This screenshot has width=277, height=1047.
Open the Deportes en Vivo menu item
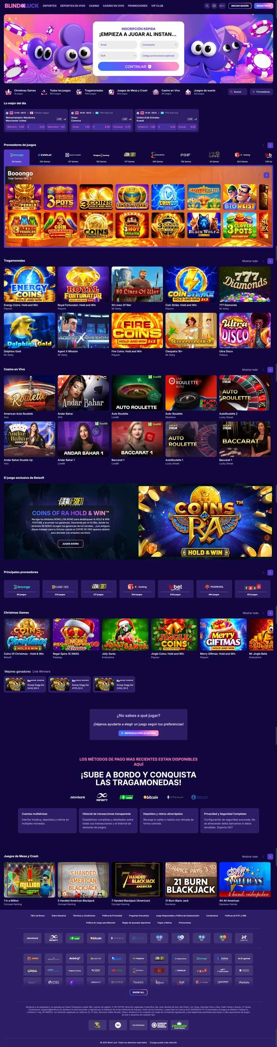pos(72,6)
